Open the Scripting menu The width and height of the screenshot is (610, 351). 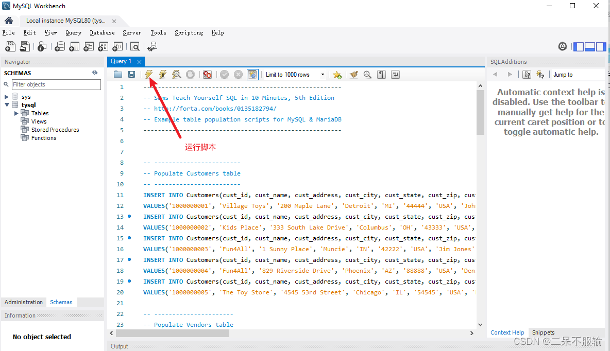[x=189, y=32]
